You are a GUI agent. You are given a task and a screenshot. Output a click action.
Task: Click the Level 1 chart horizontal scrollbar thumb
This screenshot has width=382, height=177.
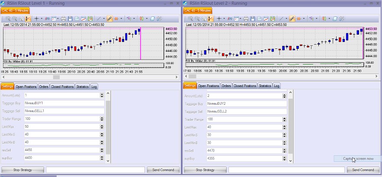click(56, 77)
